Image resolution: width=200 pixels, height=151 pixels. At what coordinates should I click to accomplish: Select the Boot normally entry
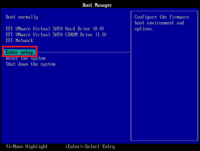tap(22, 17)
